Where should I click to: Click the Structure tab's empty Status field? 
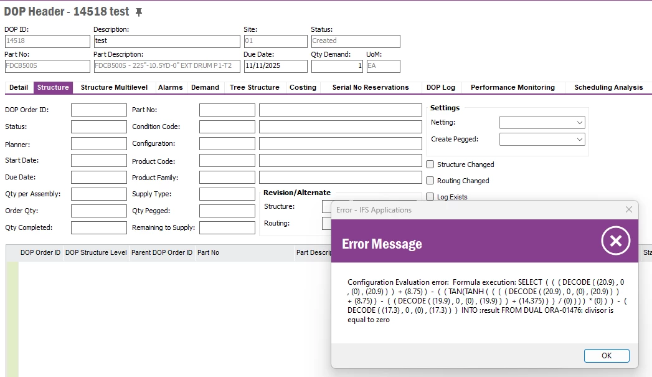coord(99,126)
